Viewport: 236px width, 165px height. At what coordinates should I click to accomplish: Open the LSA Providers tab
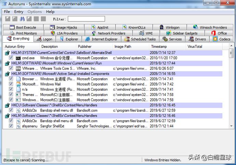click(64, 33)
